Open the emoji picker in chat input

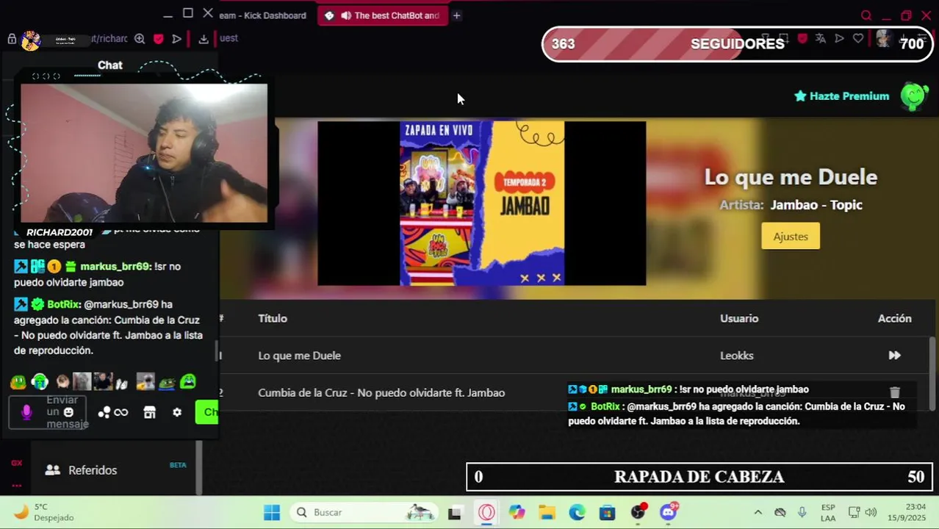pos(68,412)
